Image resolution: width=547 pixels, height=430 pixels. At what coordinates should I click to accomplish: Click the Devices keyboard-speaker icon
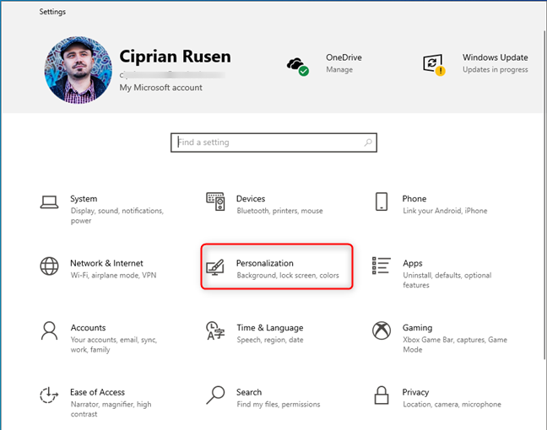(215, 202)
